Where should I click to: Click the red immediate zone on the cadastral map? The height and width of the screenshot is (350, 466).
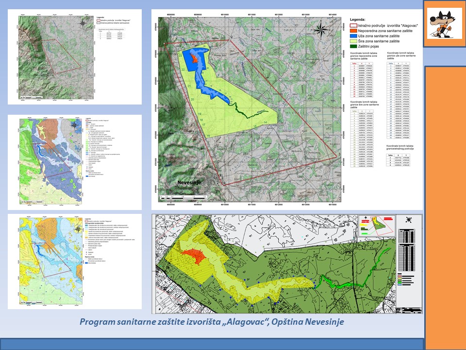pos(194,255)
